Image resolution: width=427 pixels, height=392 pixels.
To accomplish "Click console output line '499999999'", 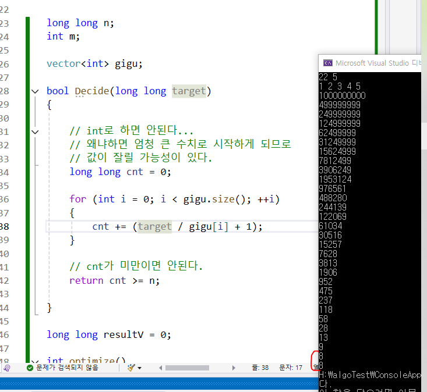I will pyautogui.click(x=340, y=105).
